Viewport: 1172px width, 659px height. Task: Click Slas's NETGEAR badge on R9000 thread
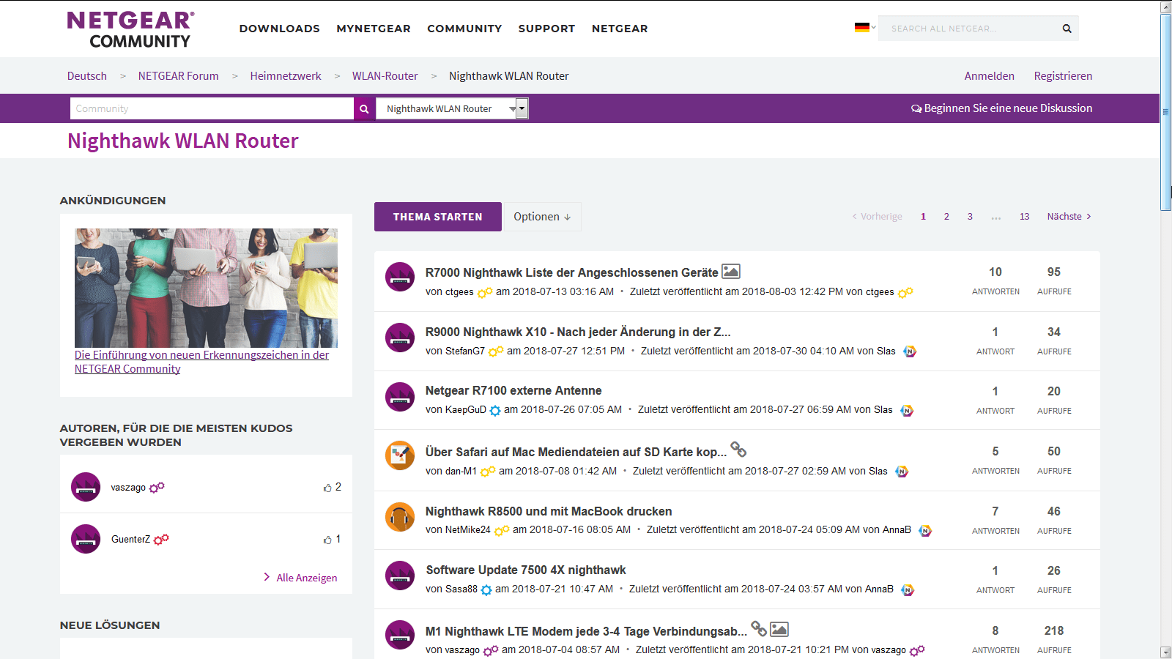910,351
